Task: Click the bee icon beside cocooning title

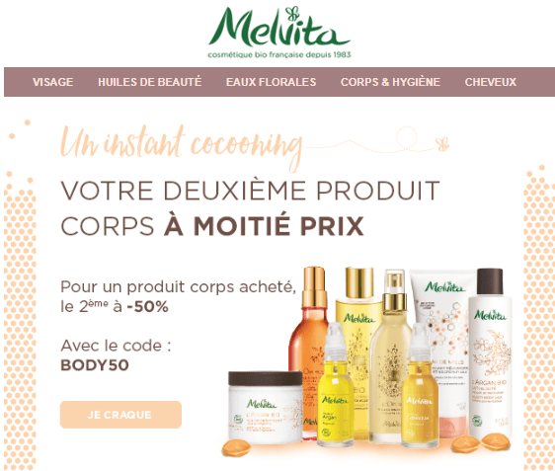Action: point(442,144)
